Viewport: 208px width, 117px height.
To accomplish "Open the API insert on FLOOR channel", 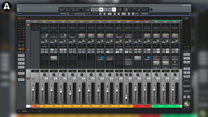I will tap(100, 58).
